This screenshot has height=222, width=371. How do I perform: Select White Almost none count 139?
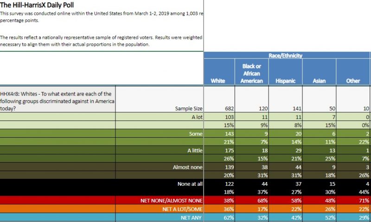click(x=229, y=167)
